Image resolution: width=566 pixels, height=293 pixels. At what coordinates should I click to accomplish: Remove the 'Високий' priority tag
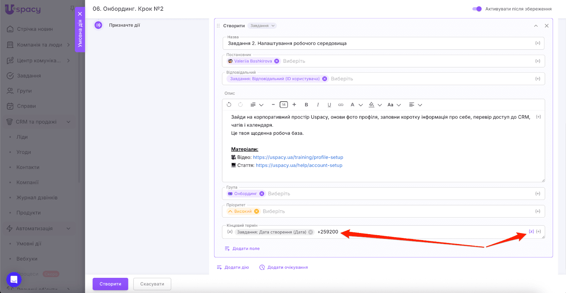point(256,211)
